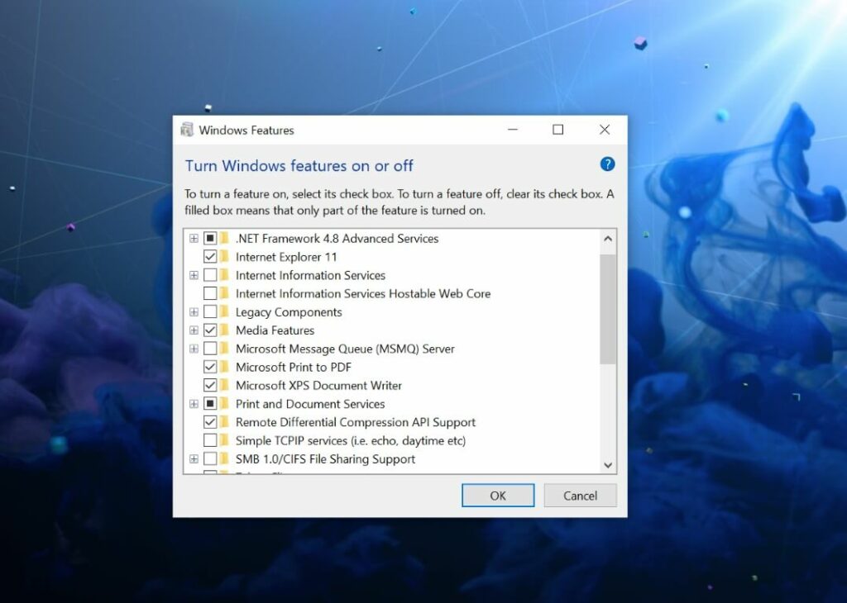
Task: Expand SMB 1.0/CIFS File Sharing Support node
Action: tap(194, 459)
